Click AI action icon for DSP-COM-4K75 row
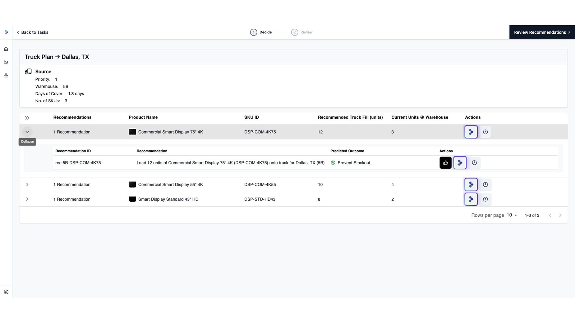The image size is (575, 323). tap(471, 132)
